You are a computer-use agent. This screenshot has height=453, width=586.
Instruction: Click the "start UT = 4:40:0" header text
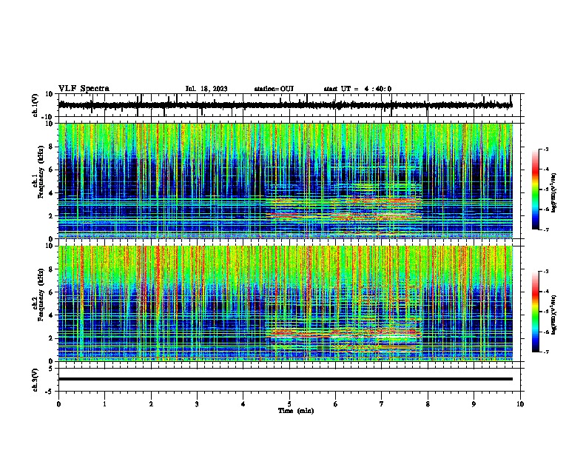coord(357,89)
